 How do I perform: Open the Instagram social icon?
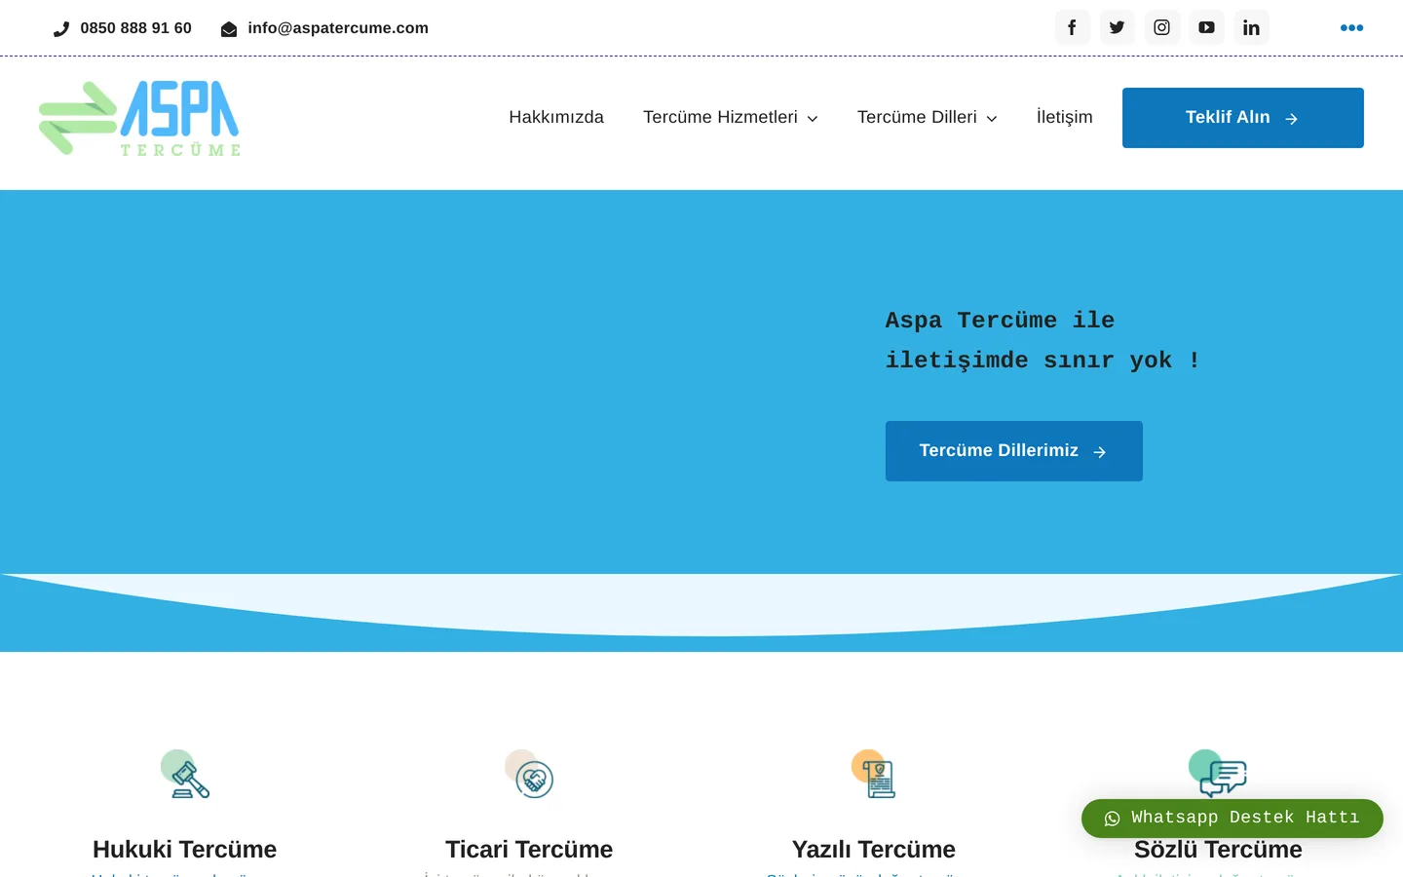click(x=1161, y=27)
